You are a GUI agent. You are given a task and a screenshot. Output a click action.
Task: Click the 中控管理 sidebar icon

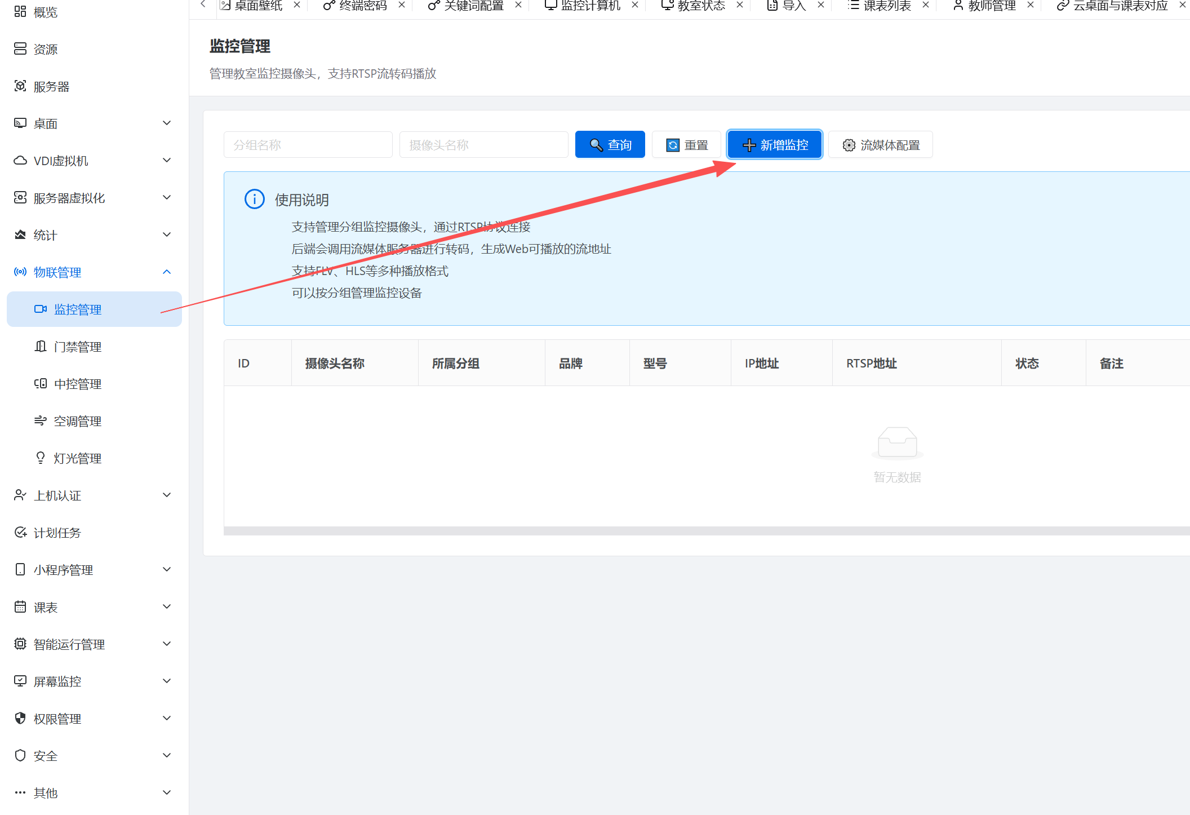pyautogui.click(x=41, y=383)
